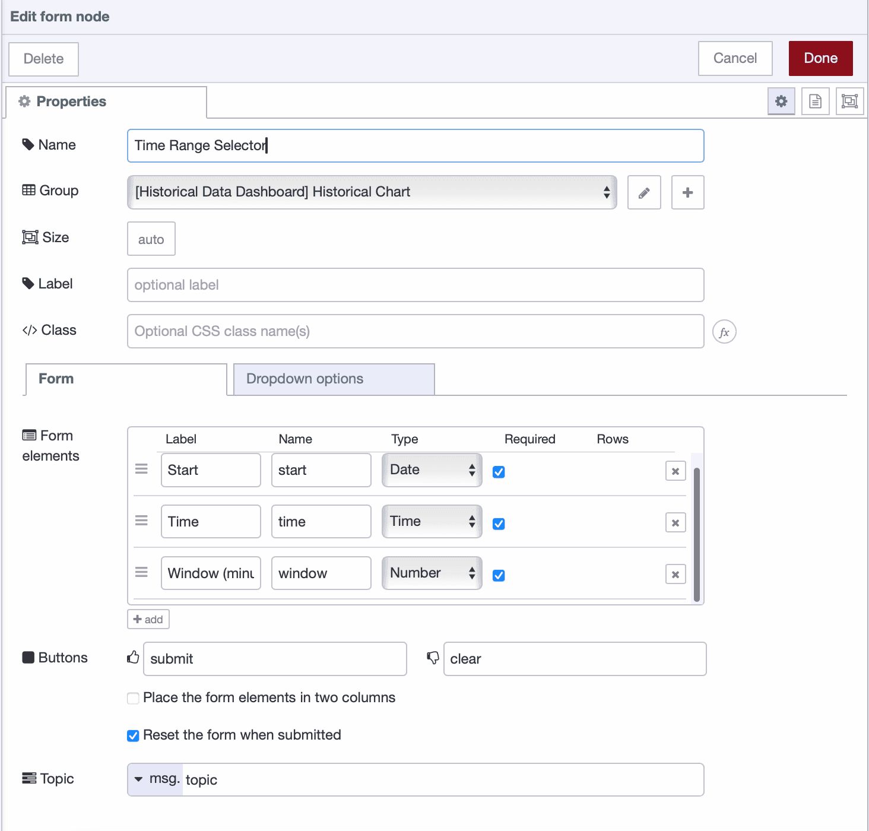The image size is (869, 831).
Task: Open the msg. topic property dropdown
Action: 154,779
